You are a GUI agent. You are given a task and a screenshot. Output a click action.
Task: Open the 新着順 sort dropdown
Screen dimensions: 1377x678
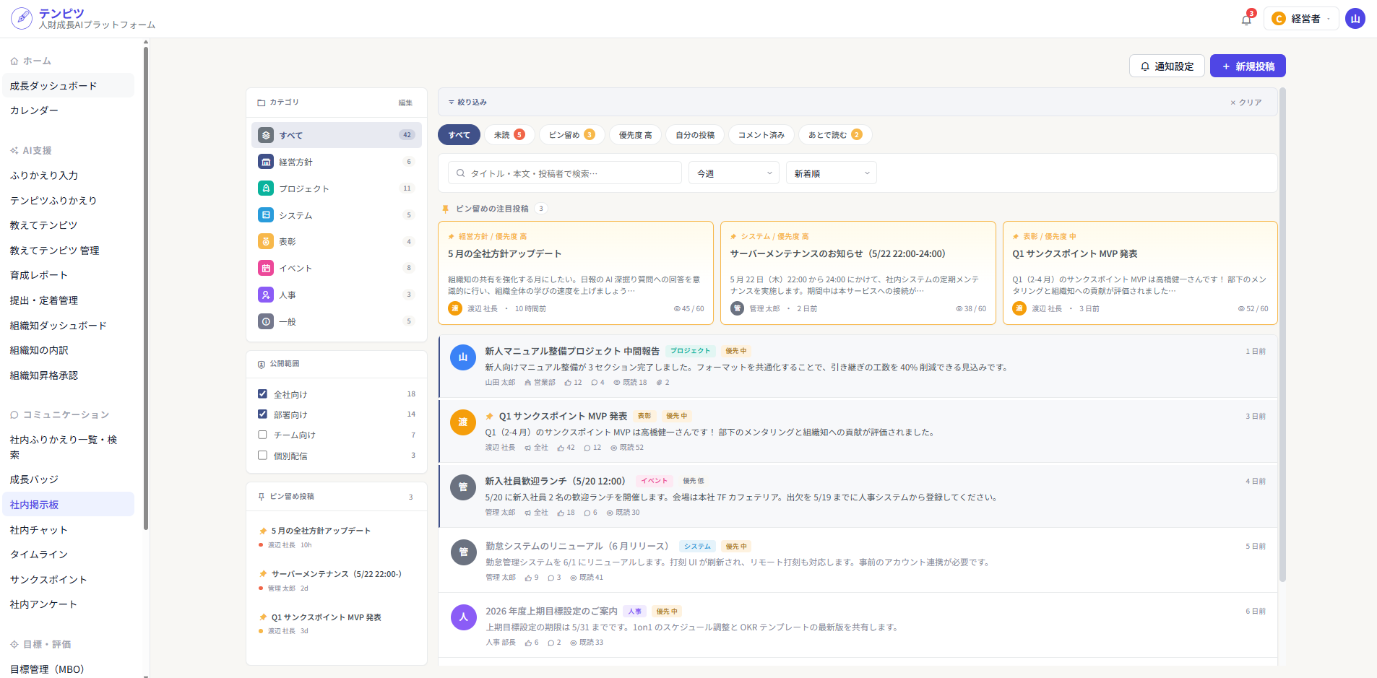(x=832, y=173)
